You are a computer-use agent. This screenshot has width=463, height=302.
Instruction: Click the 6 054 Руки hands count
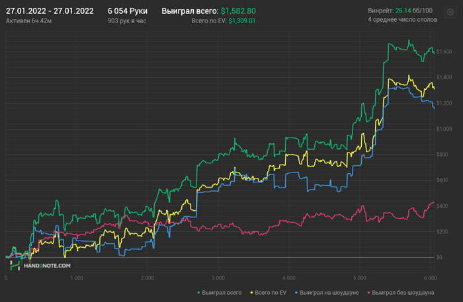click(x=128, y=11)
